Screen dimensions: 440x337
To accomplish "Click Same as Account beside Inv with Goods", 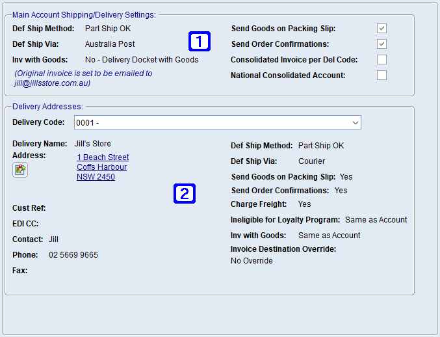I will [329, 236].
